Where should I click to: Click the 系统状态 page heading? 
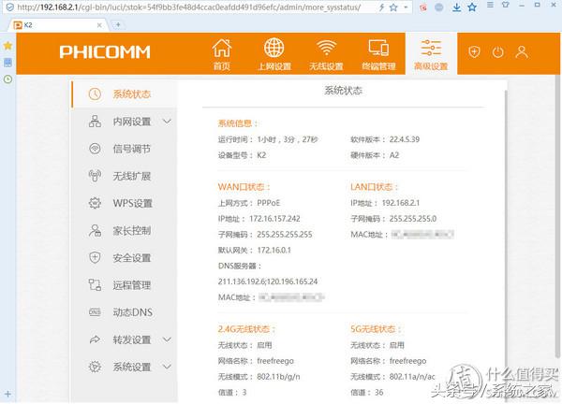coord(343,91)
